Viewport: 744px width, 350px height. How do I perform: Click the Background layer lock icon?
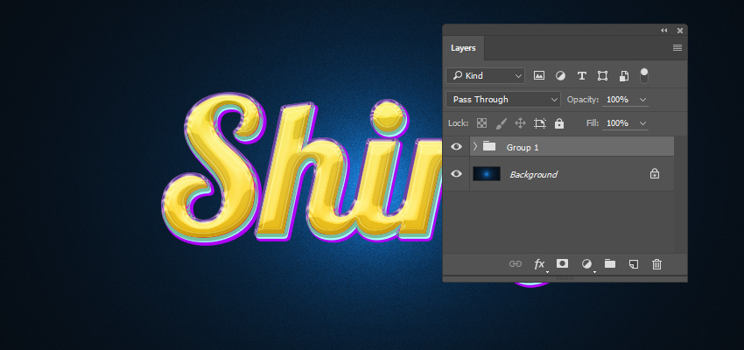click(x=655, y=173)
